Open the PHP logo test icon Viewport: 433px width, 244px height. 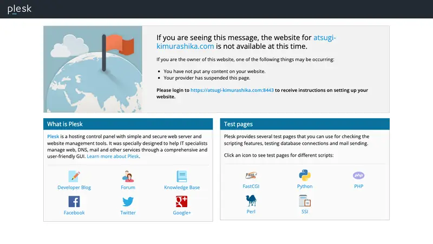point(358,175)
